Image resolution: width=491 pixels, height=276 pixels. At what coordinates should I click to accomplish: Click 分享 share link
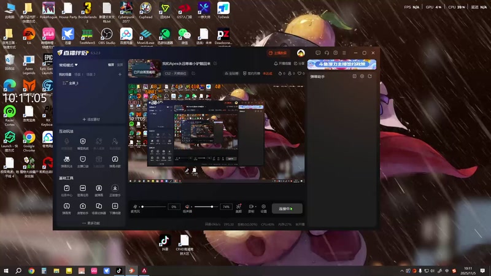point(300,63)
